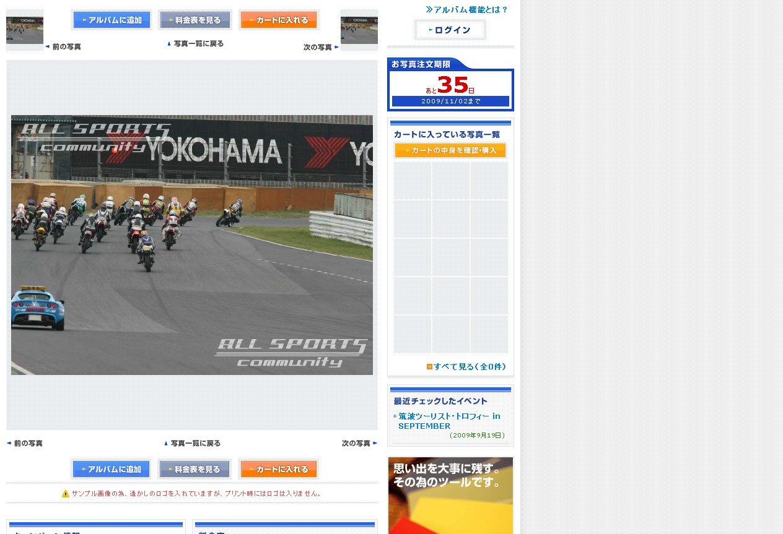
Task: Open すべて見る（全0件） link
Action: [x=466, y=367]
